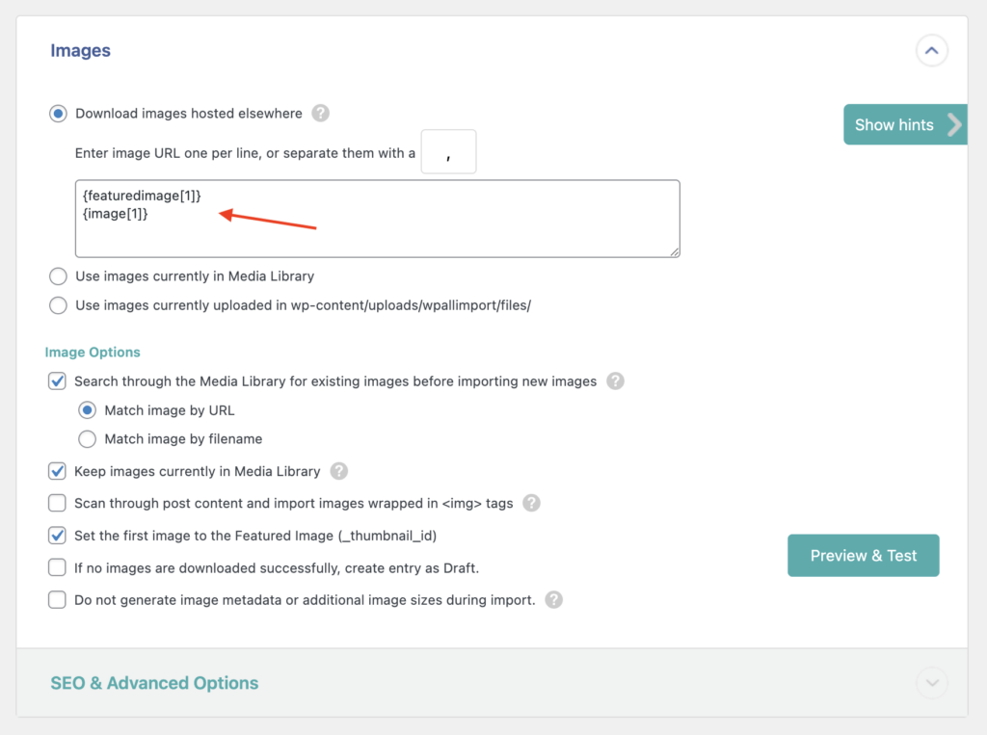This screenshot has height=735, width=987.
Task: View help for image metadata generation option
Action: (x=553, y=599)
